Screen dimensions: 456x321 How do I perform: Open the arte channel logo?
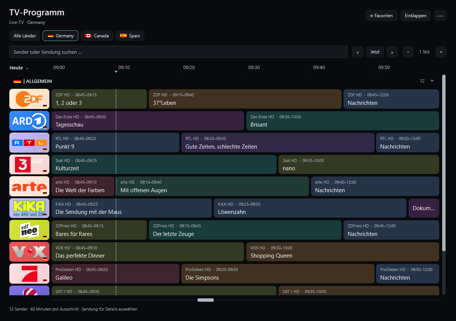pos(29,186)
